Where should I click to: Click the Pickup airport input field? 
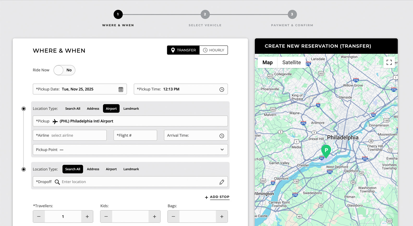pos(130,121)
